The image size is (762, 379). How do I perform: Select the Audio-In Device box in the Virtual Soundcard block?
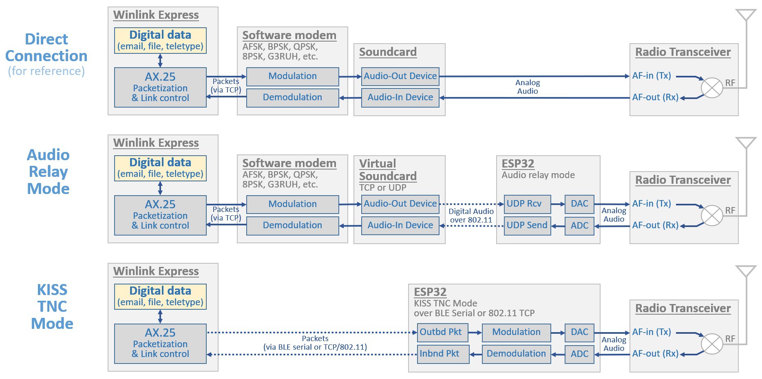(400, 226)
